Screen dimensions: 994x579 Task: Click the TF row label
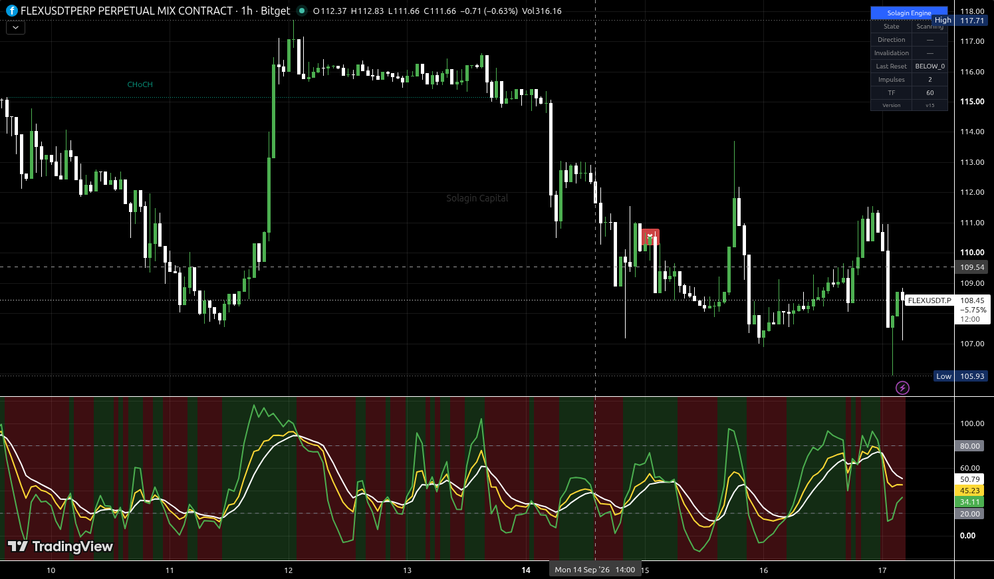point(892,93)
